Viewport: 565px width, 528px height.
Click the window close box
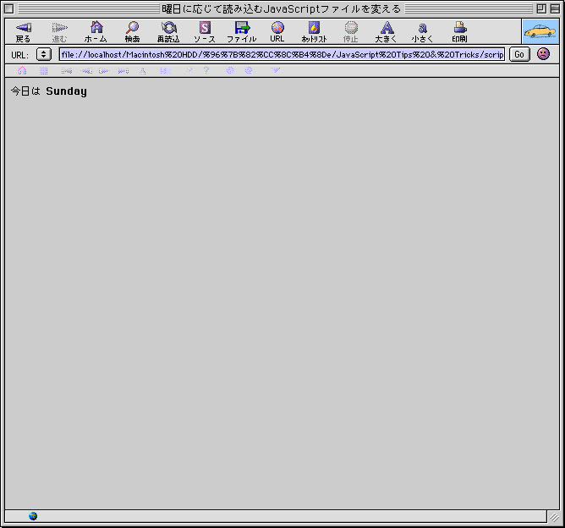click(x=9, y=8)
